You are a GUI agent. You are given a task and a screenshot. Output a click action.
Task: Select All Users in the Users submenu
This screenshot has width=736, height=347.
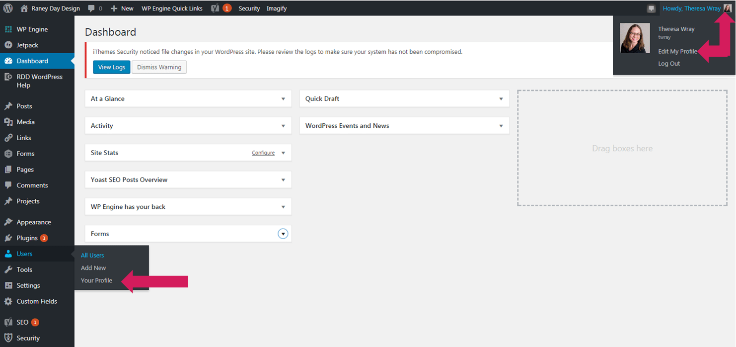92,255
